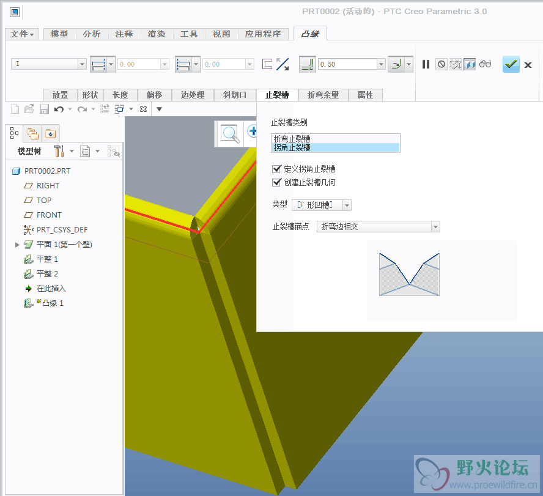Click the second end-condition icon
Image resolution: width=543 pixels, height=496 pixels.
coord(183,64)
